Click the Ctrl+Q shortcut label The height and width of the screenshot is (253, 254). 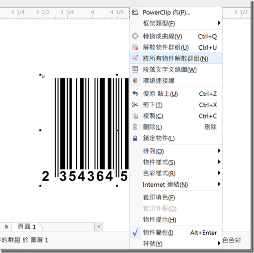click(x=207, y=36)
